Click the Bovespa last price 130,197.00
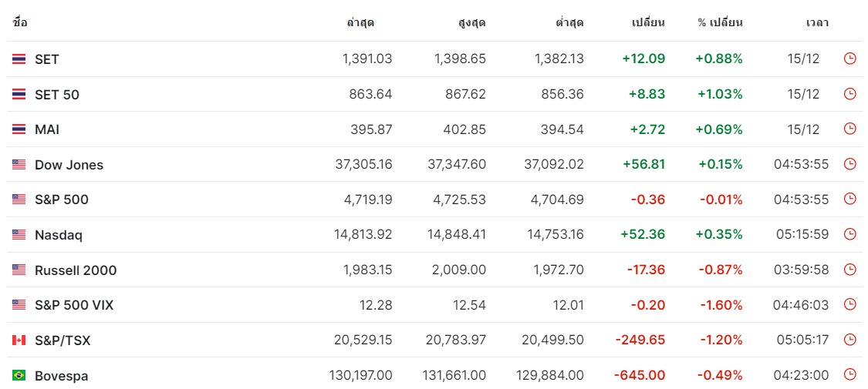 (360, 375)
